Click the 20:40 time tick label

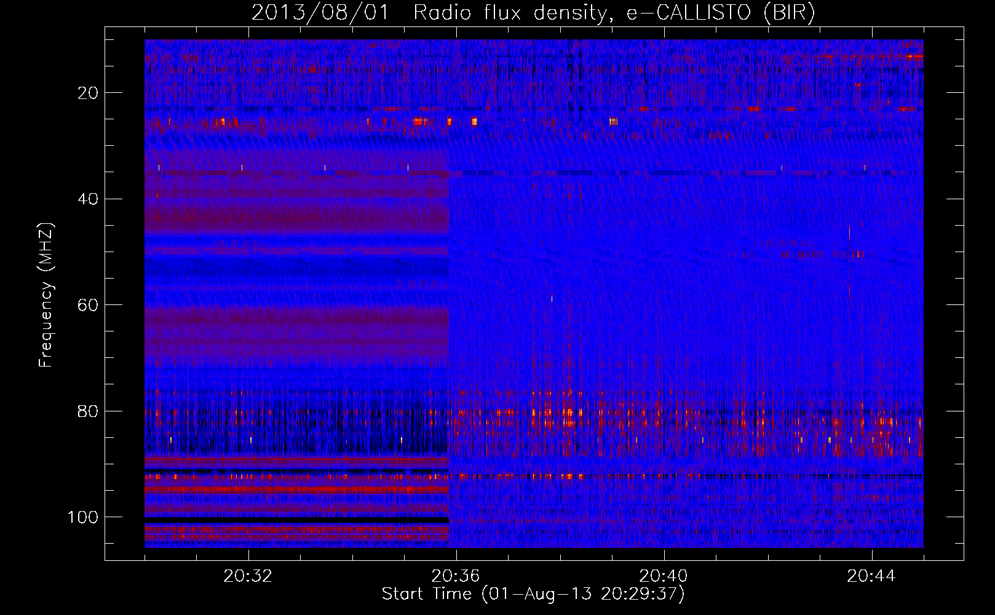pyautogui.click(x=664, y=576)
